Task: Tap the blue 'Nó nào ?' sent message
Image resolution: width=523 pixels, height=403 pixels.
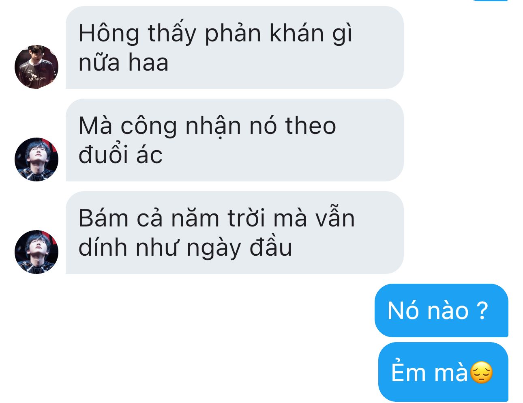Action: 442,310
